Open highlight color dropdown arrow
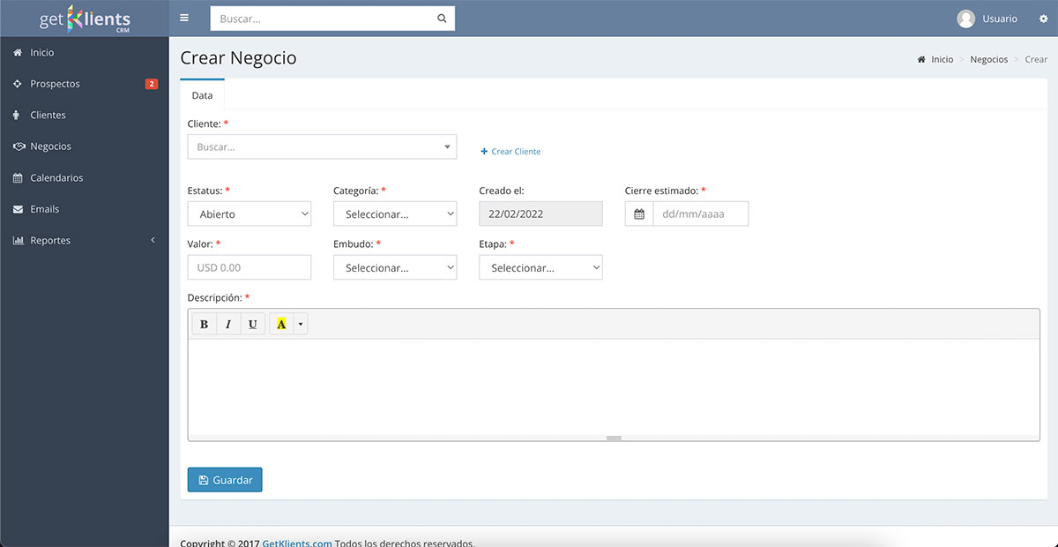 (301, 325)
